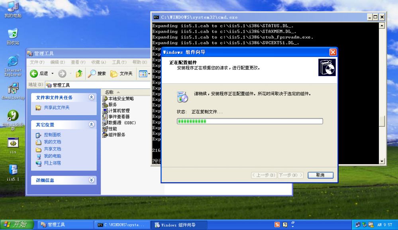Viewport: 398px width, 230px height.
Task: Open the 性能 performance item
Action: 110,129
